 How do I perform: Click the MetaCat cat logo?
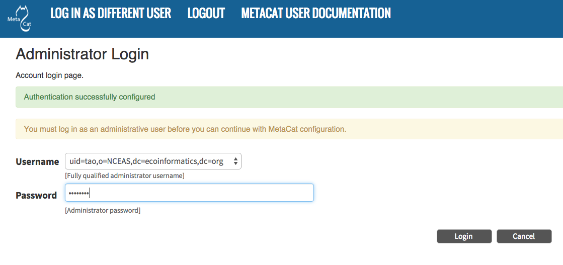click(x=20, y=19)
